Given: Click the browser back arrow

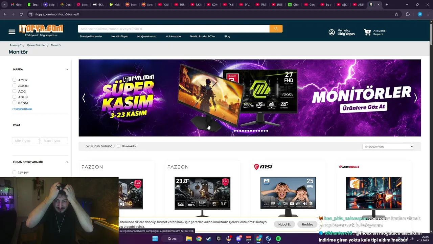Looking at the screenshot, I should (5, 14).
